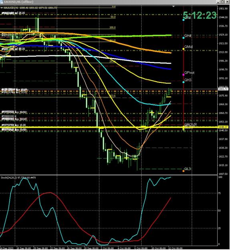Click the yellow QMid pivot marker
Screen dimensions: 230x250
point(184,49)
